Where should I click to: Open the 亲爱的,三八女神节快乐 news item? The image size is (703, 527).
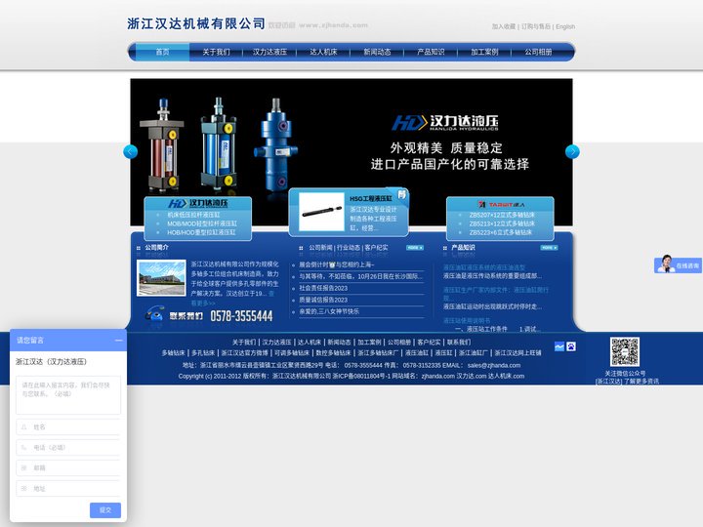[x=329, y=311]
